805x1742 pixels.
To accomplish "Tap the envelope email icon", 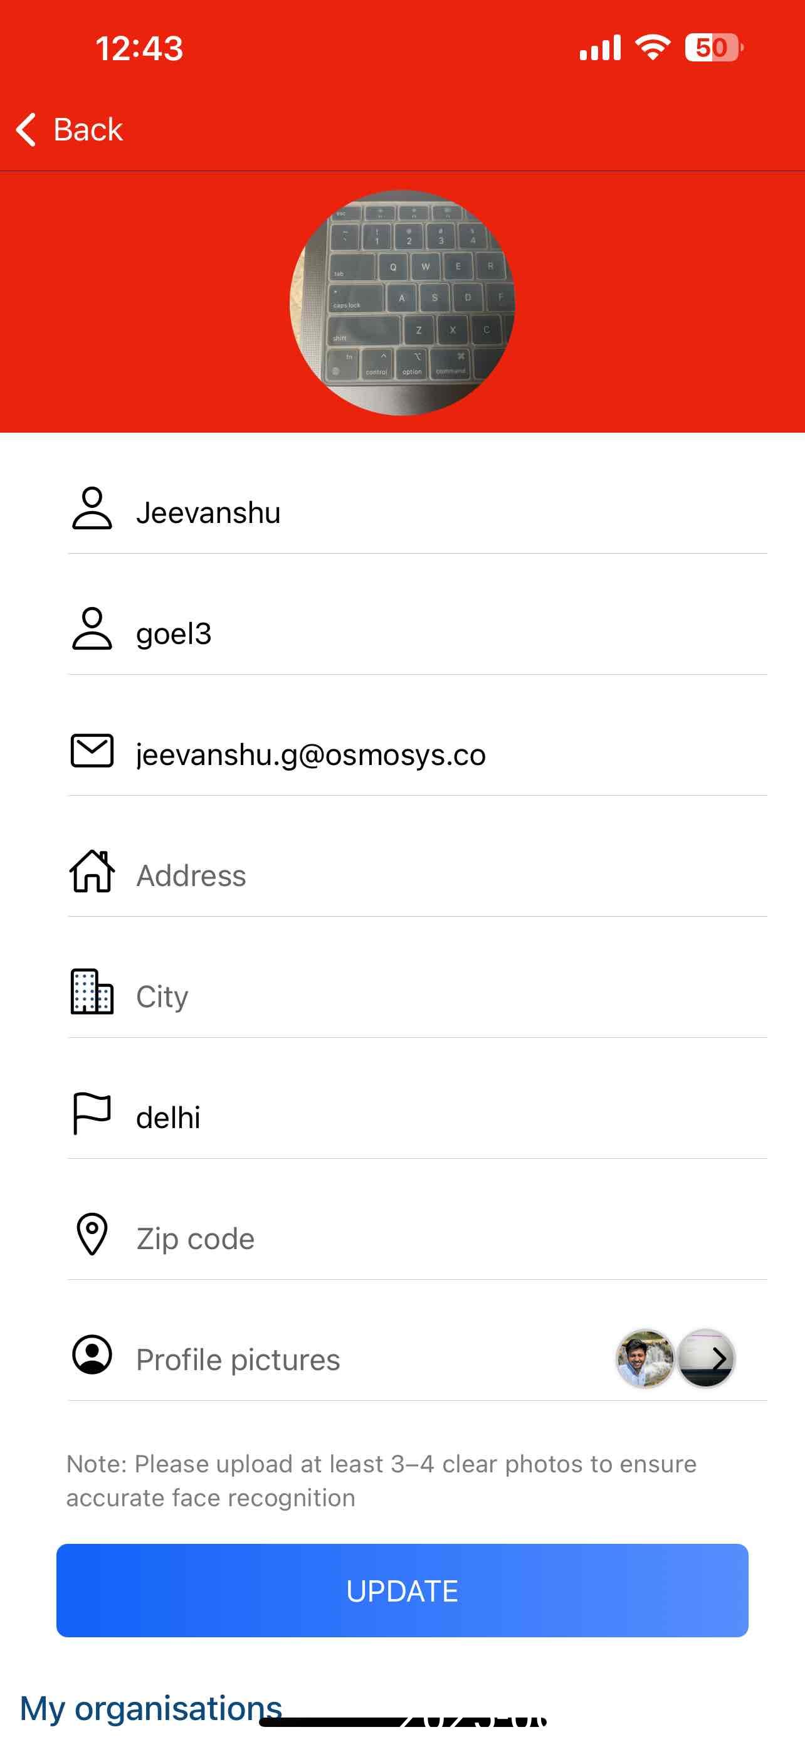I will point(92,751).
